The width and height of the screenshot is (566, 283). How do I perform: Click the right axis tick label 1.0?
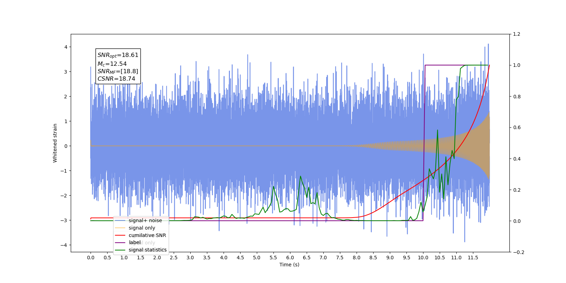(516, 65)
